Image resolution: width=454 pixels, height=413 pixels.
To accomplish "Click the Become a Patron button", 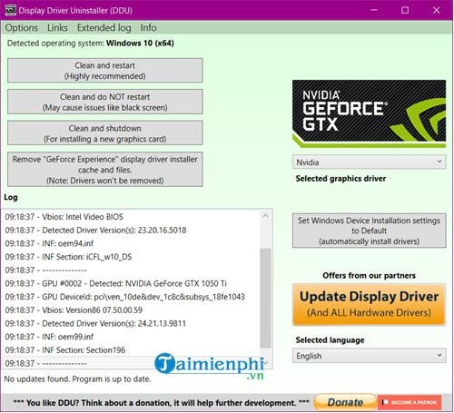I will [x=410, y=402].
